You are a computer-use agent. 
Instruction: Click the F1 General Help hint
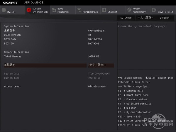[x=131, y=91]
